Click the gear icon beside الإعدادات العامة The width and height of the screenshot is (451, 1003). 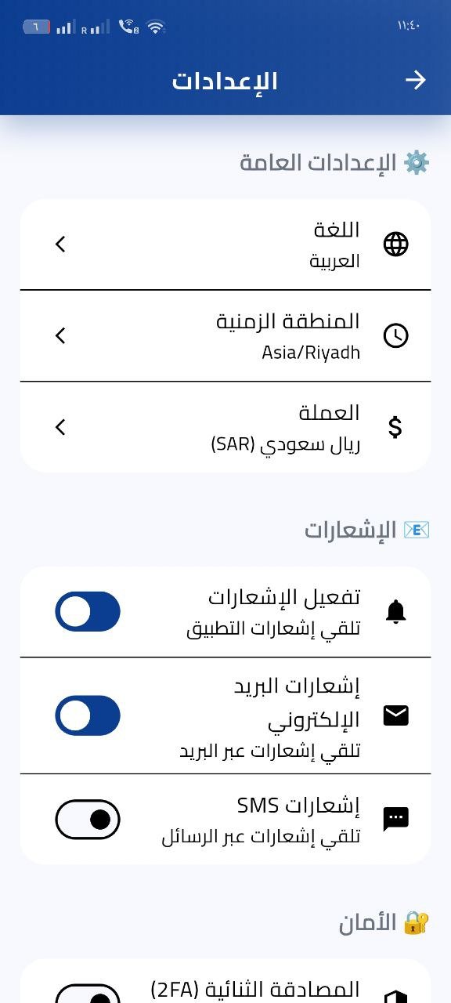[417, 162]
